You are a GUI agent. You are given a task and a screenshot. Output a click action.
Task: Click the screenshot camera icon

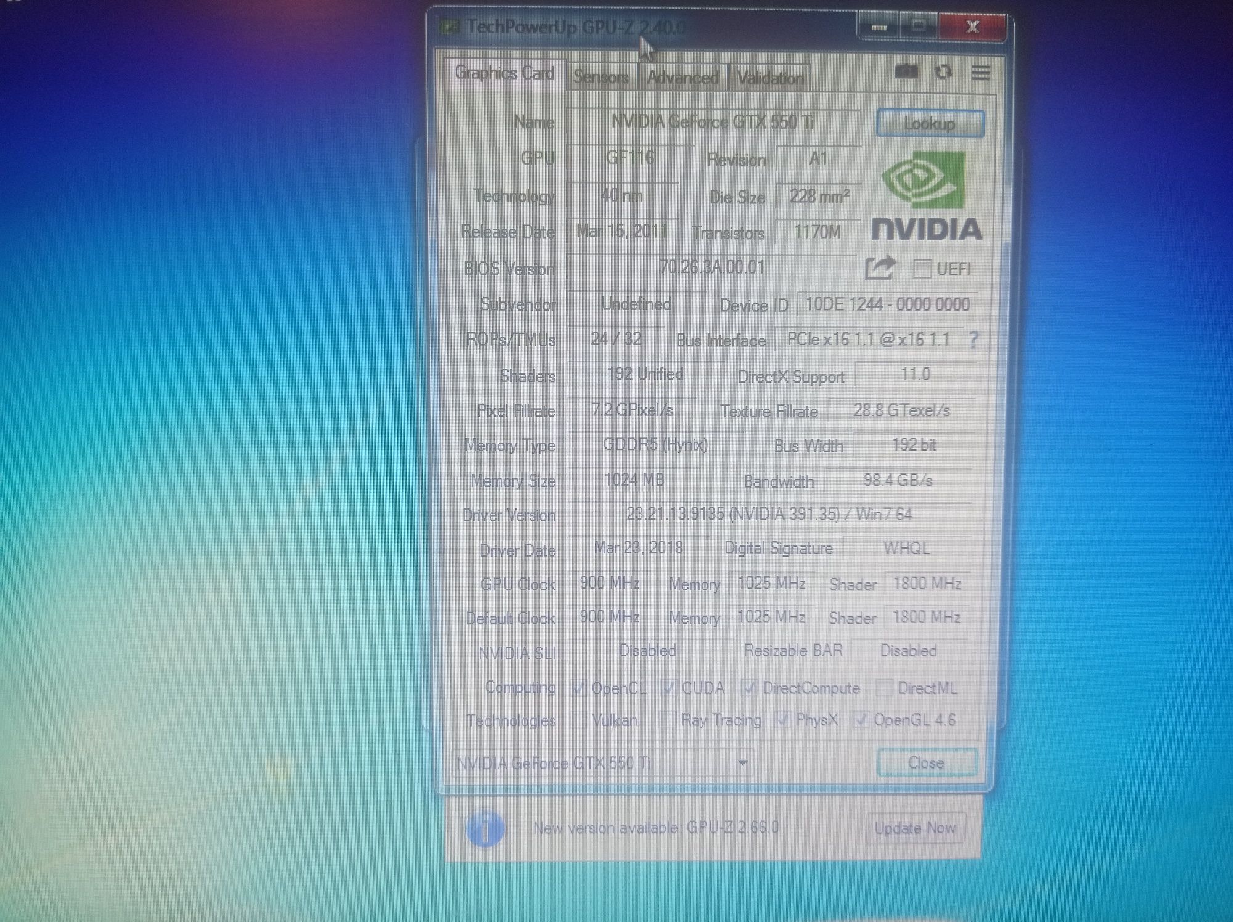pyautogui.click(x=906, y=72)
